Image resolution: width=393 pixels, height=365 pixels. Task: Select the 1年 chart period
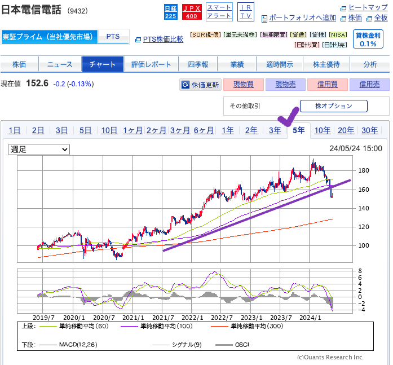[228, 131]
